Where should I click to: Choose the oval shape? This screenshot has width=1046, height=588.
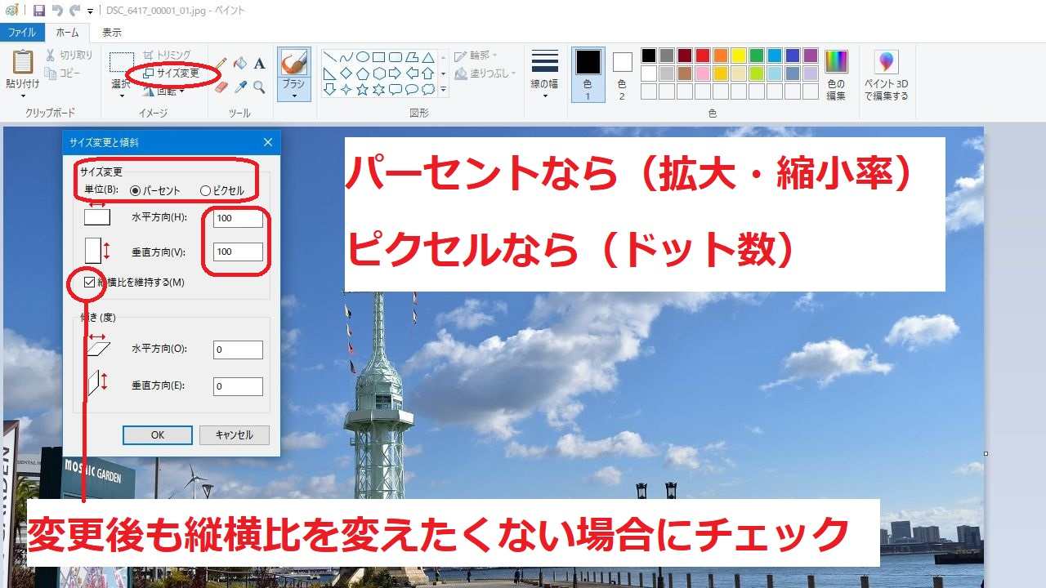pos(362,57)
